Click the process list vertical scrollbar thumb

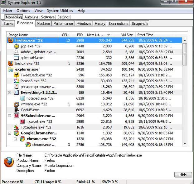pyautogui.click(x=185, y=54)
